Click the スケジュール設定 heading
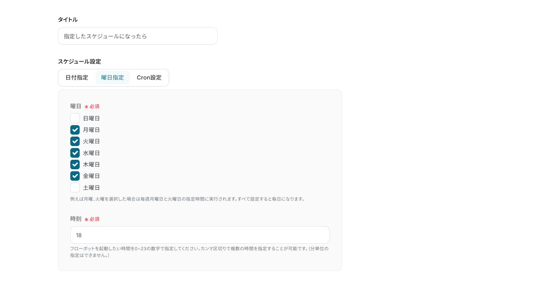Image resolution: width=537 pixels, height=281 pixels. click(x=80, y=61)
